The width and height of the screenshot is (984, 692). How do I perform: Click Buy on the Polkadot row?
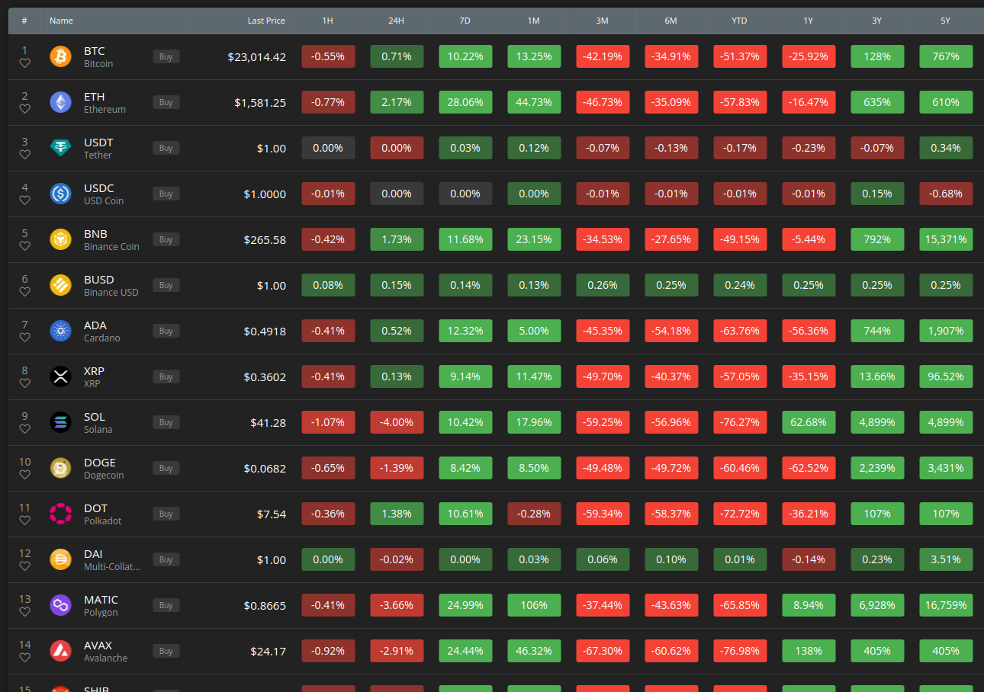tap(166, 514)
